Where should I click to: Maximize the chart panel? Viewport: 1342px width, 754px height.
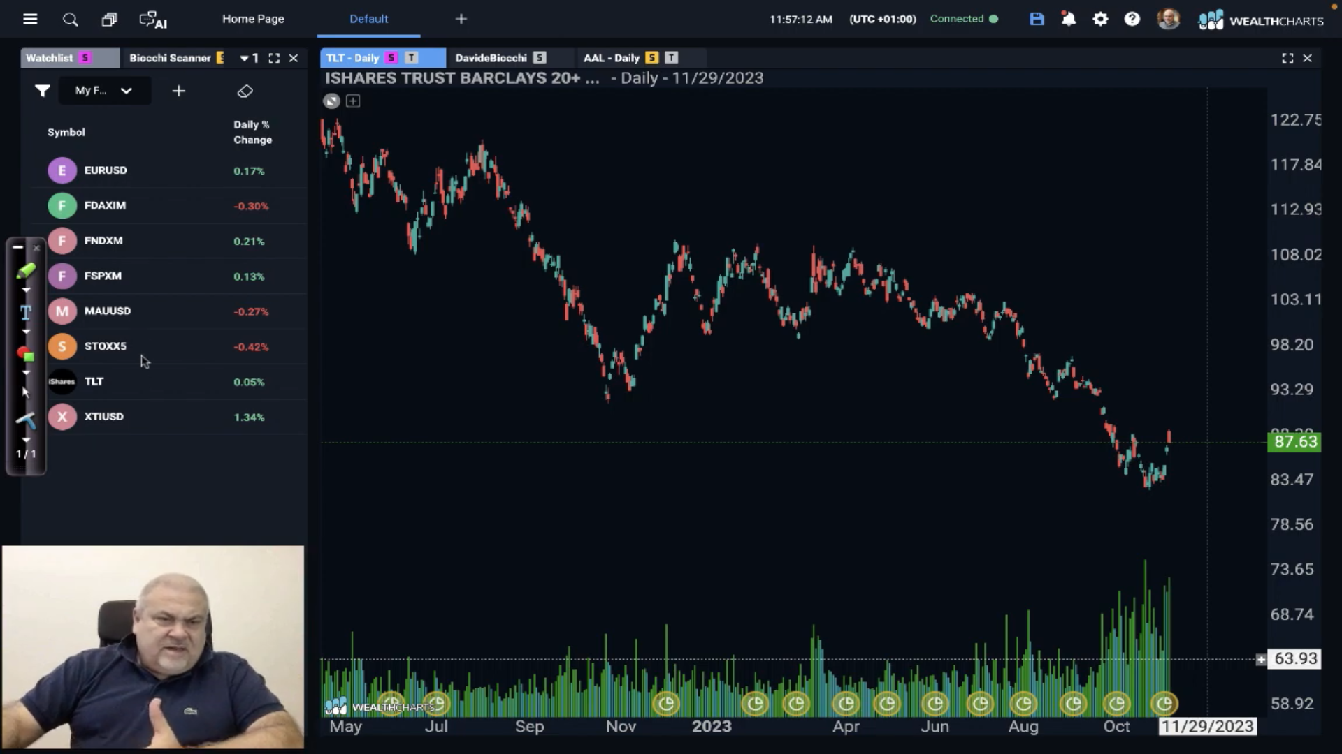point(1287,58)
